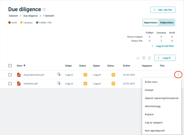Select Endre navn from the context menu
This screenshot has height=135, width=184.
click(x=151, y=82)
